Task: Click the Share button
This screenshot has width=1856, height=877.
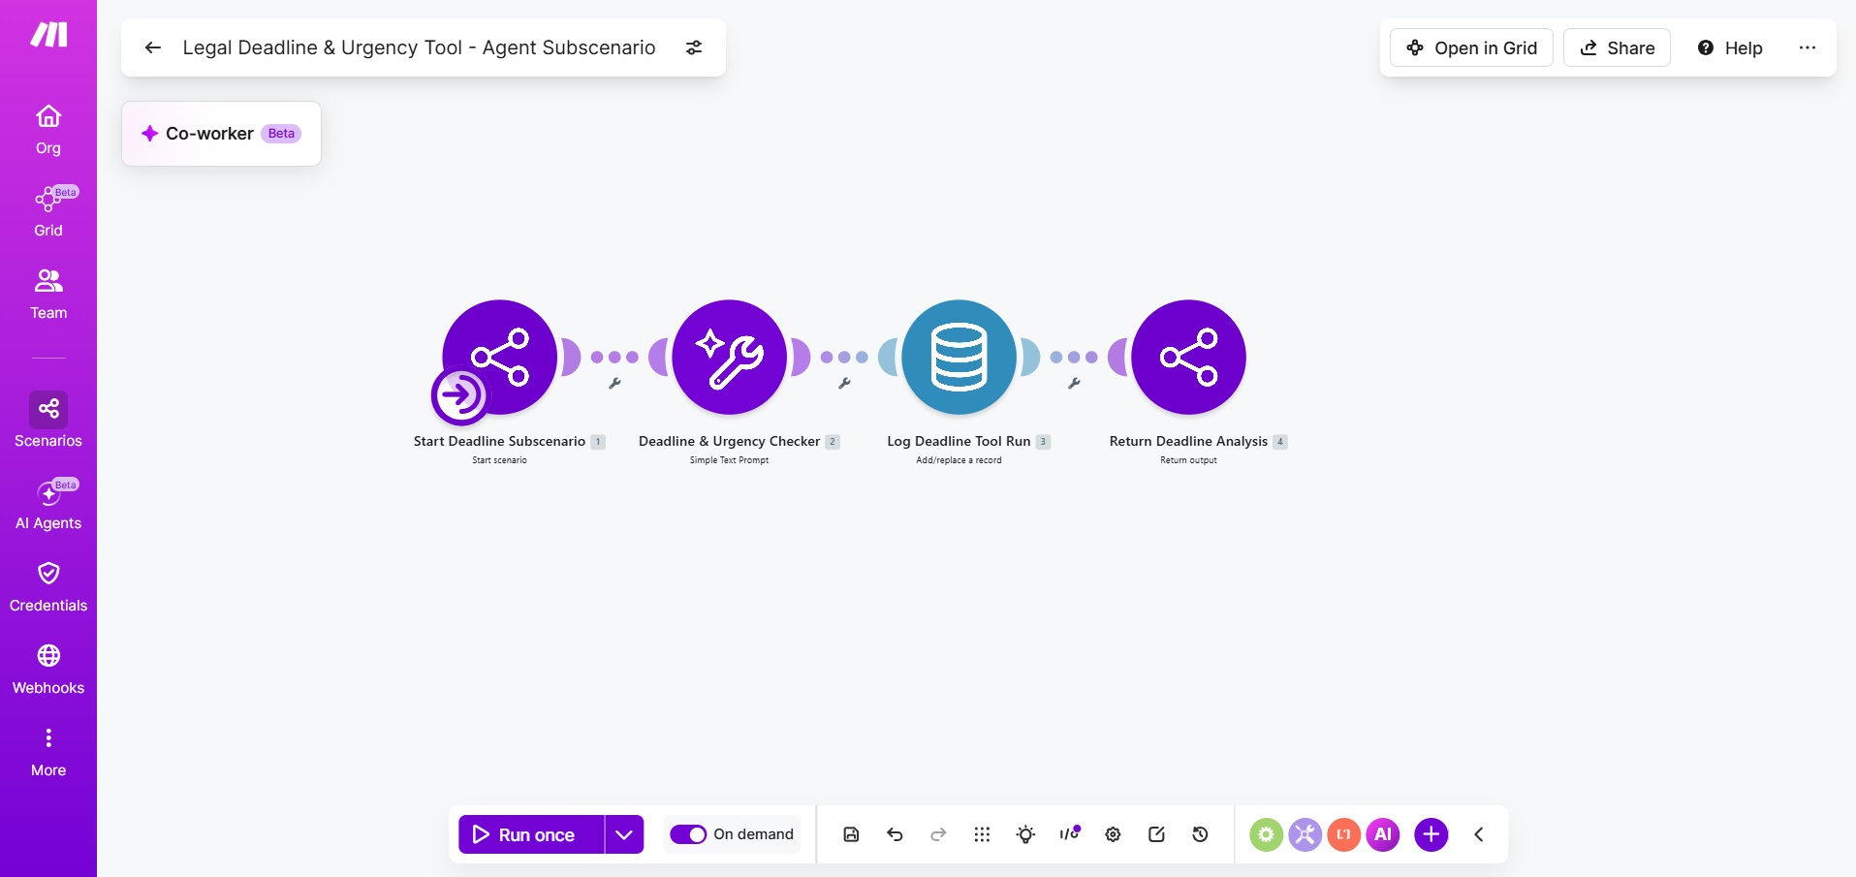Action: coord(1617,47)
